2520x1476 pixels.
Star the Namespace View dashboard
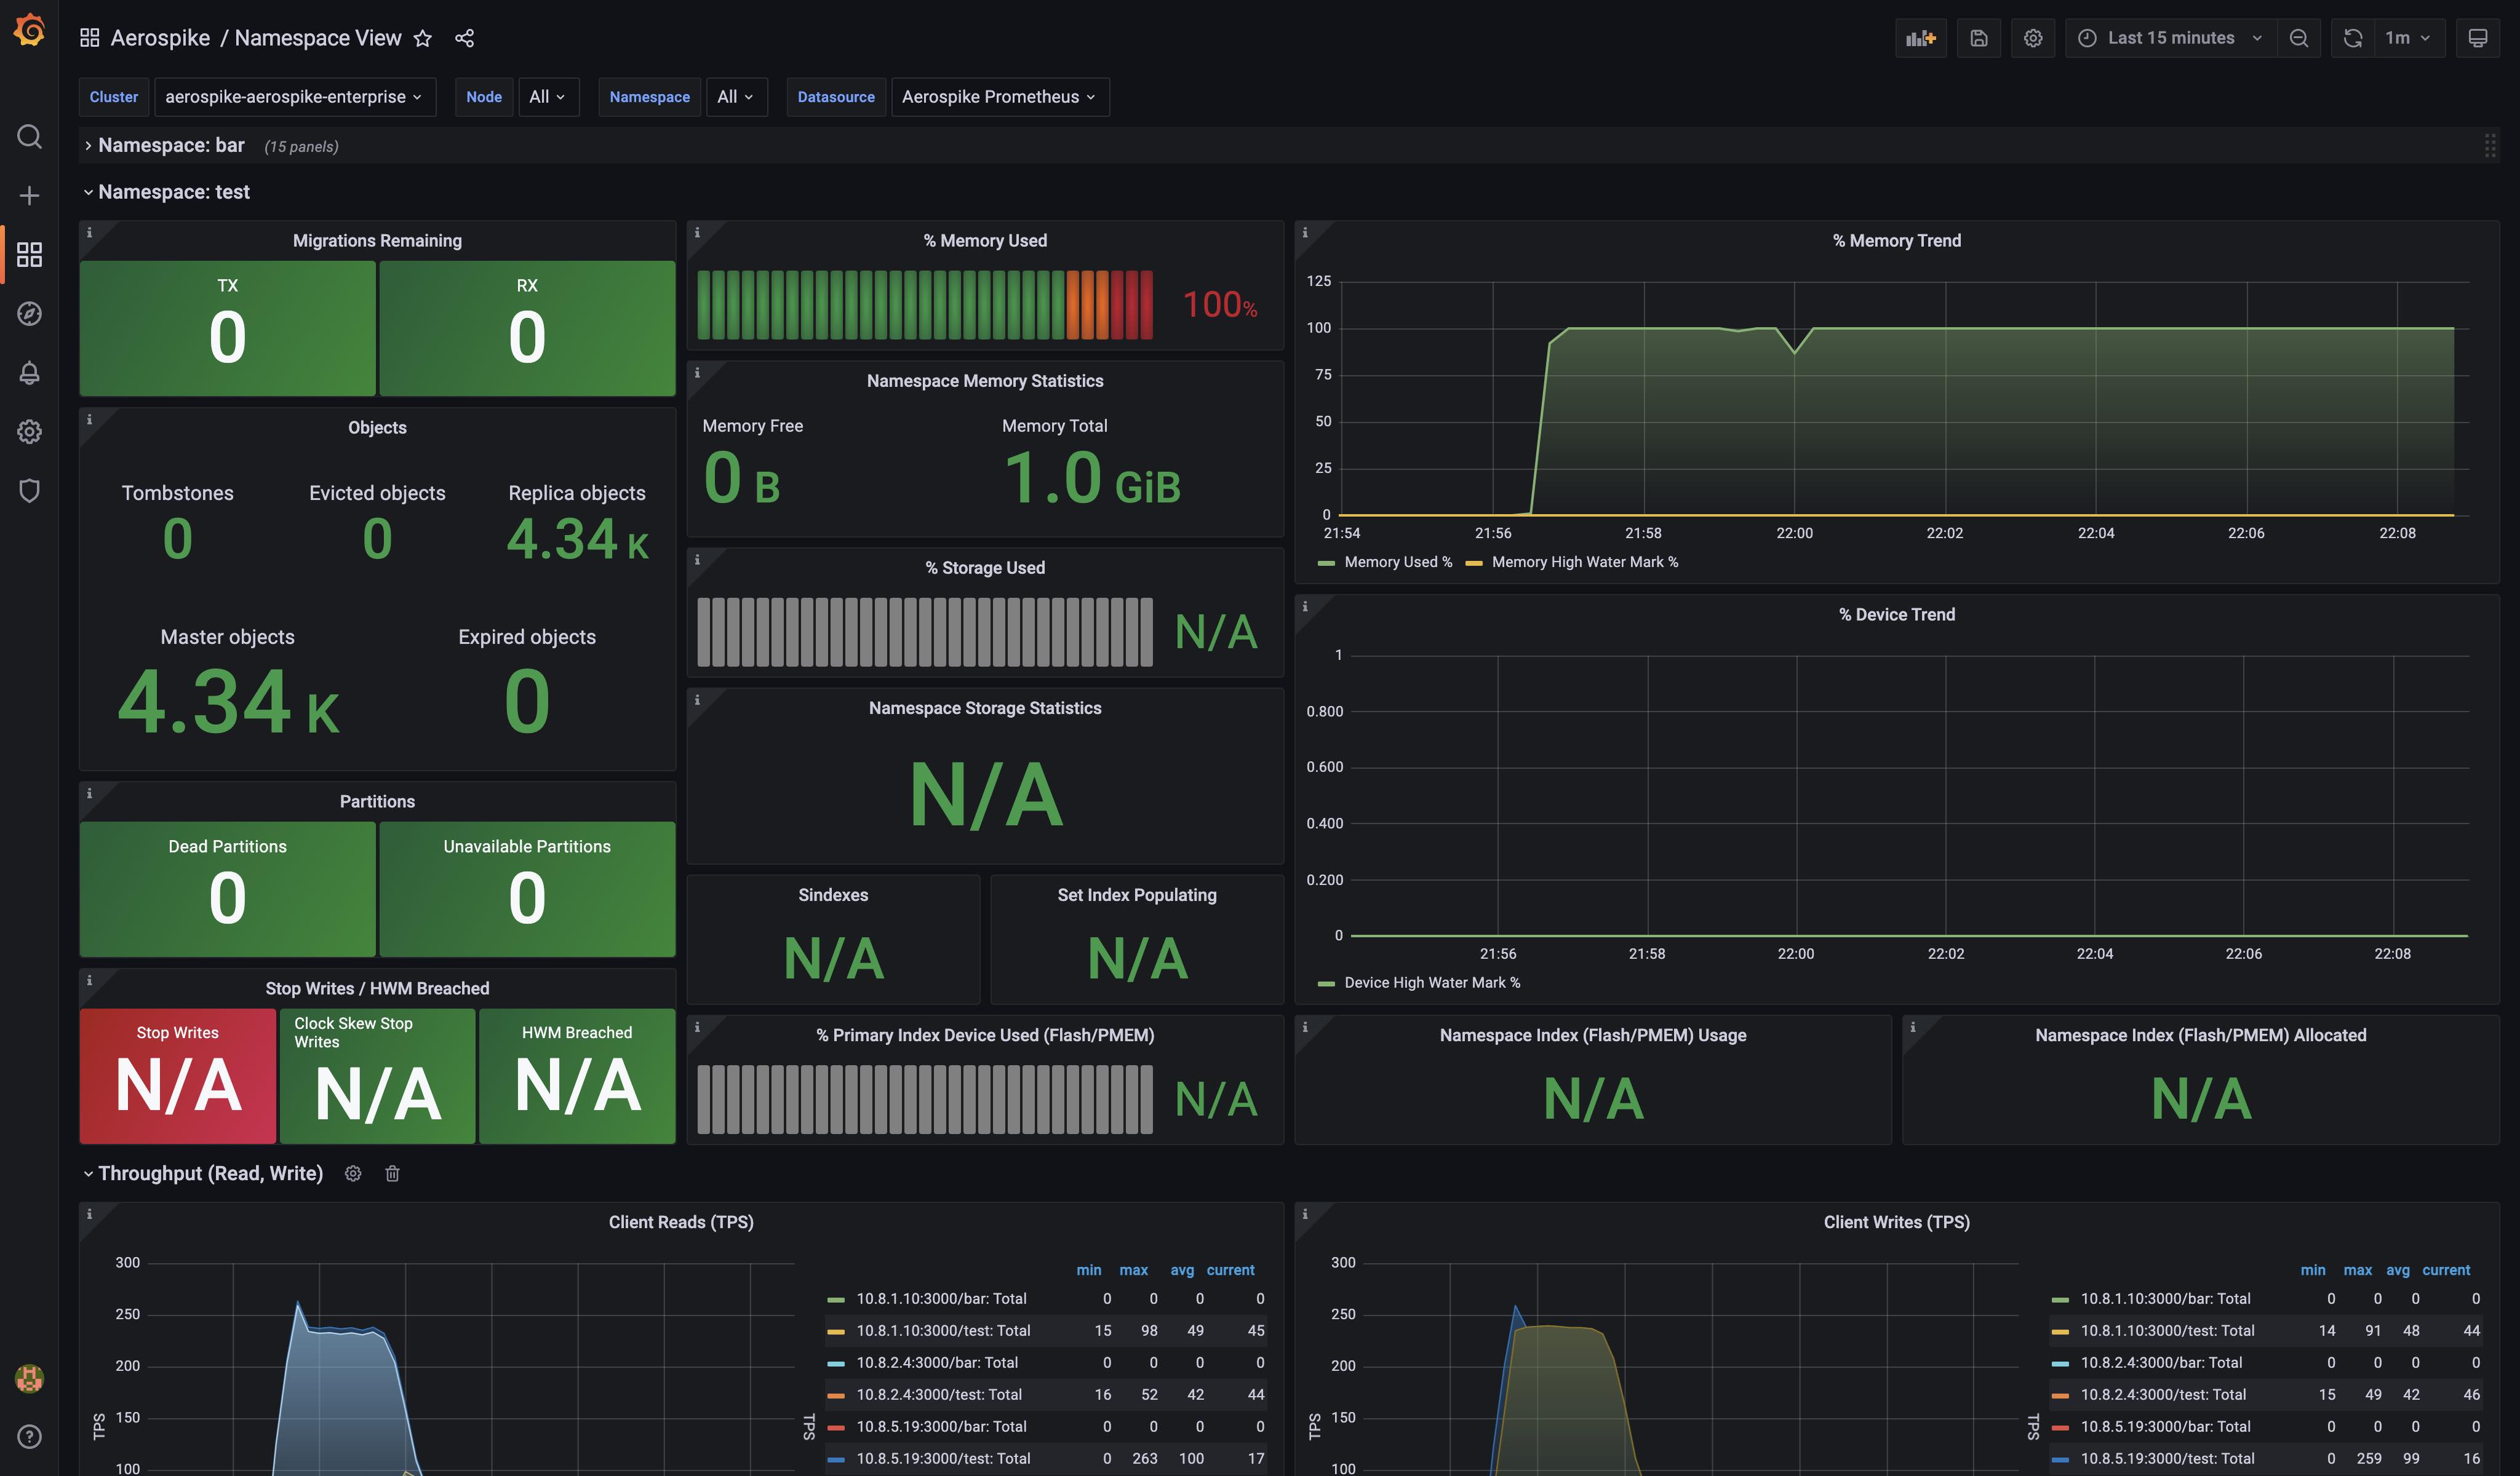coord(423,38)
